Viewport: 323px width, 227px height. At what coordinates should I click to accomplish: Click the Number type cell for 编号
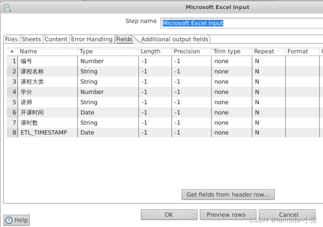[x=108, y=61]
